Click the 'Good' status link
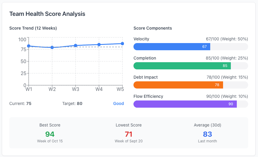Viewport: 258px width, 157px height. (118, 103)
